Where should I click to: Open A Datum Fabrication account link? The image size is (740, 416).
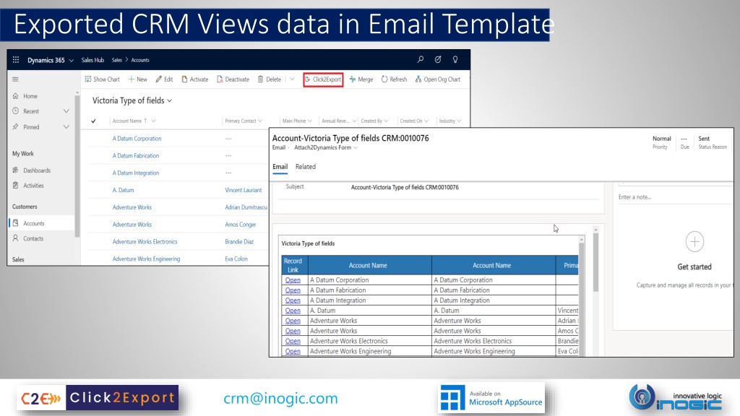[x=136, y=156]
